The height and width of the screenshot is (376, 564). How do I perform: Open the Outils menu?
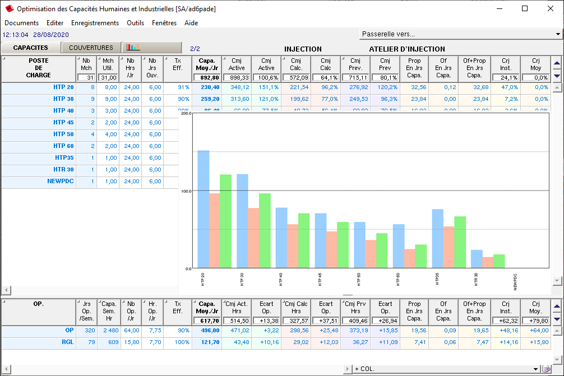point(136,23)
